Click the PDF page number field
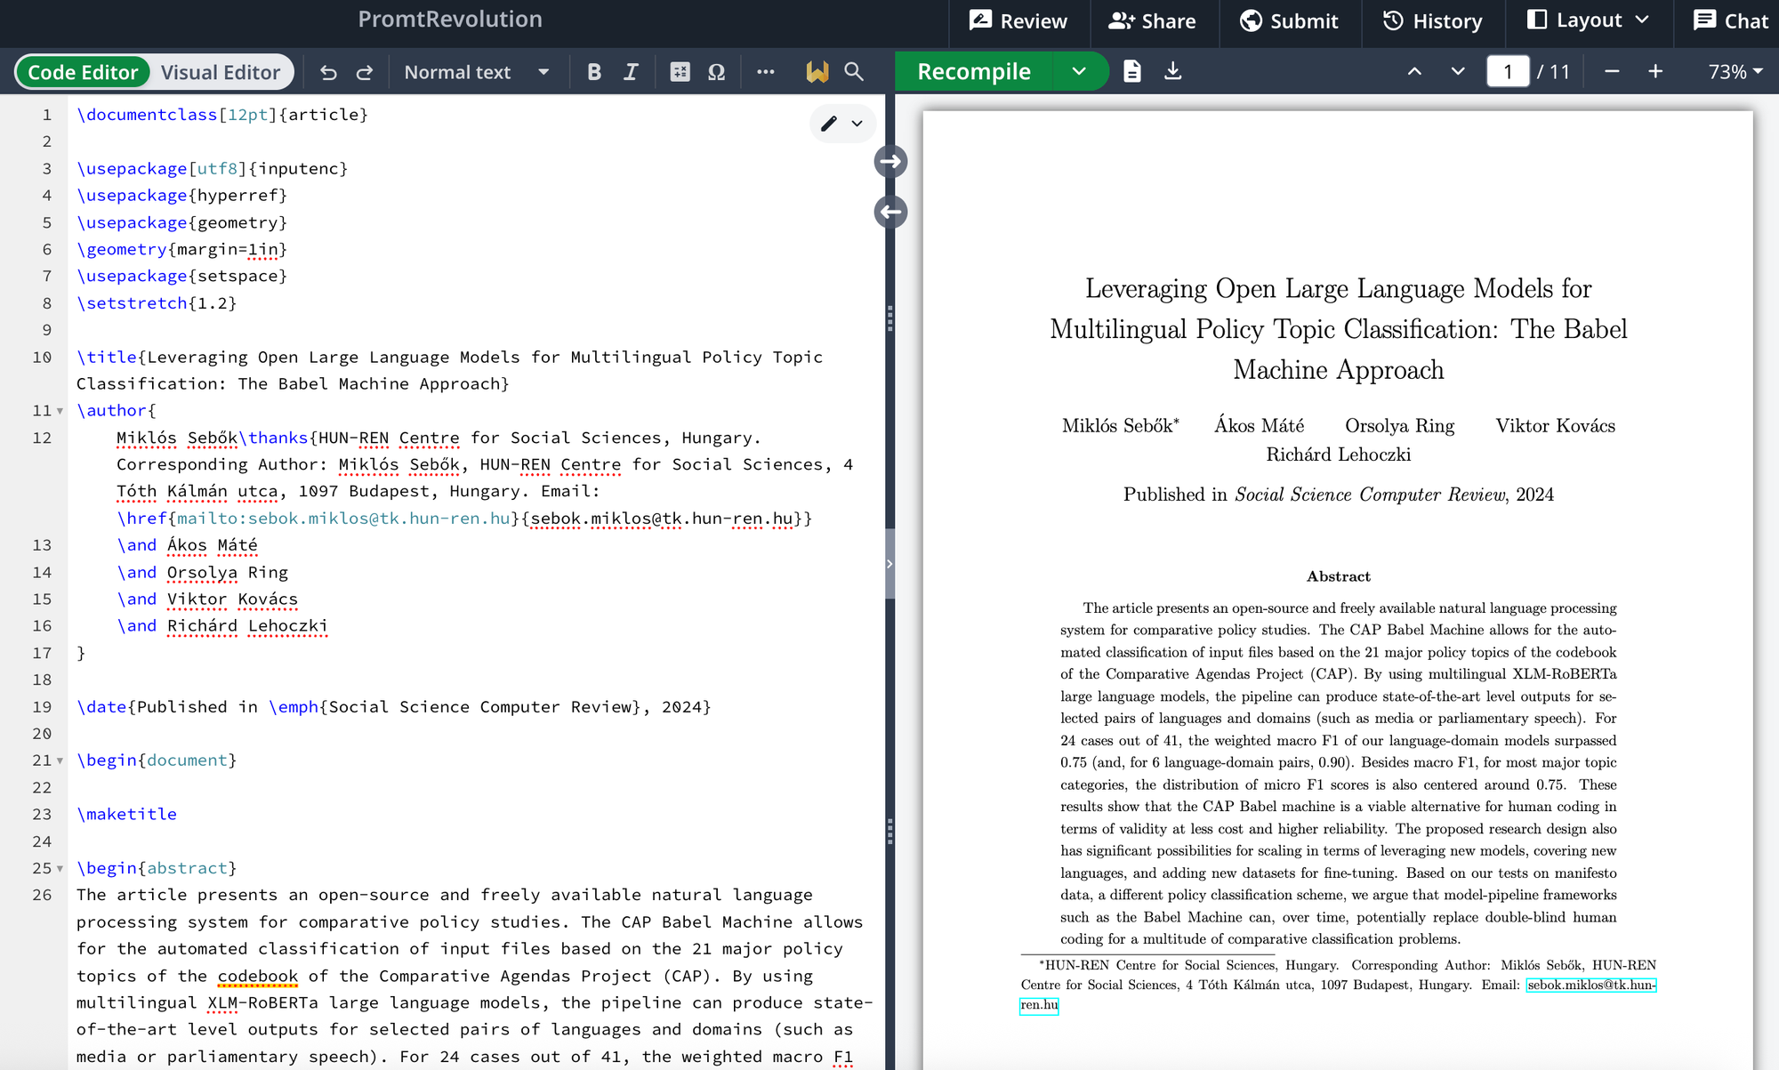Screen dimensions: 1779x1070 1508,71
